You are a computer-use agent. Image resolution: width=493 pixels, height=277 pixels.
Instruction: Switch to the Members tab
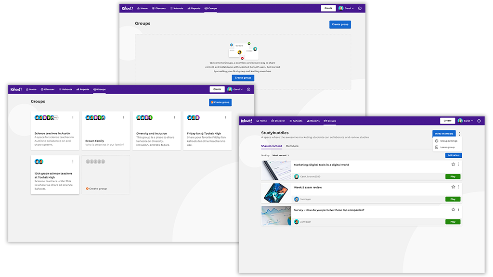[x=292, y=146]
